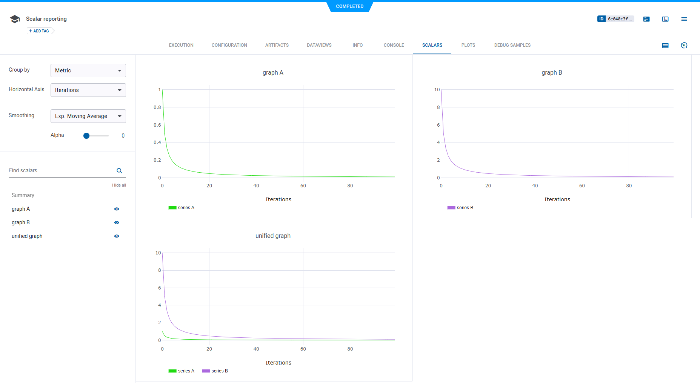Click the ID badge icon
Viewport: 700px width, 383px height.
601,19
